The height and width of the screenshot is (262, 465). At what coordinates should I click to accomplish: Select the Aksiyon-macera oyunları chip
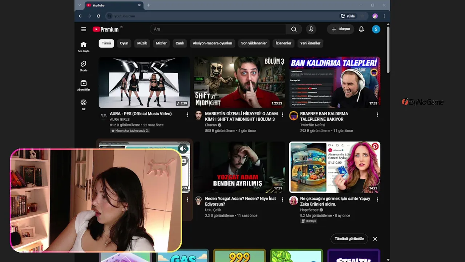213,43
